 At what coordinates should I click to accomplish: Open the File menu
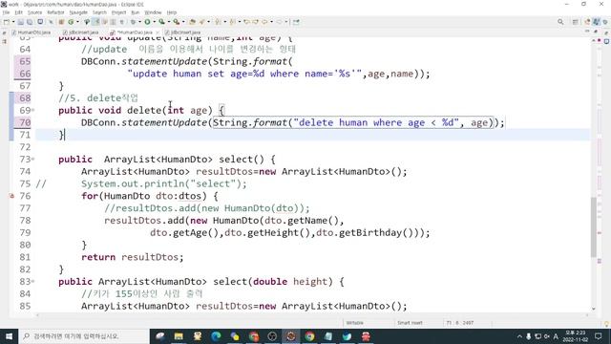pyautogui.click(x=7, y=12)
